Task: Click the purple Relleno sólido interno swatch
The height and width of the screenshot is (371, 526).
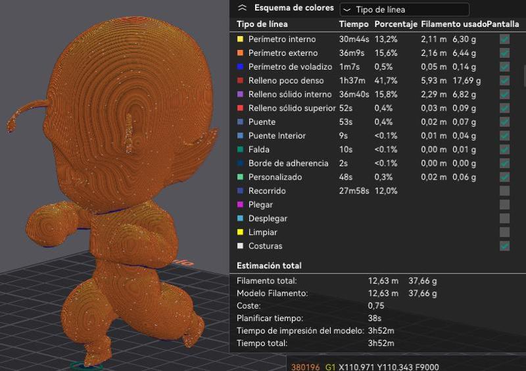Action: [240, 94]
